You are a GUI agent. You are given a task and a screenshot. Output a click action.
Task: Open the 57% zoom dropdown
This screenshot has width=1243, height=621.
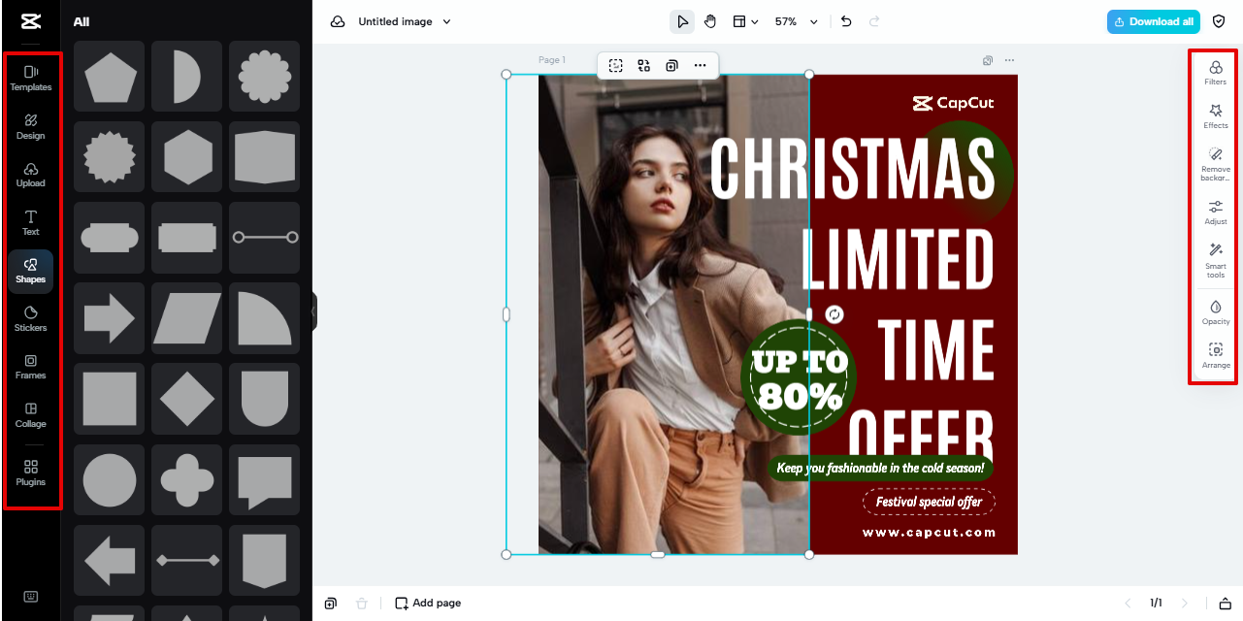(x=794, y=20)
